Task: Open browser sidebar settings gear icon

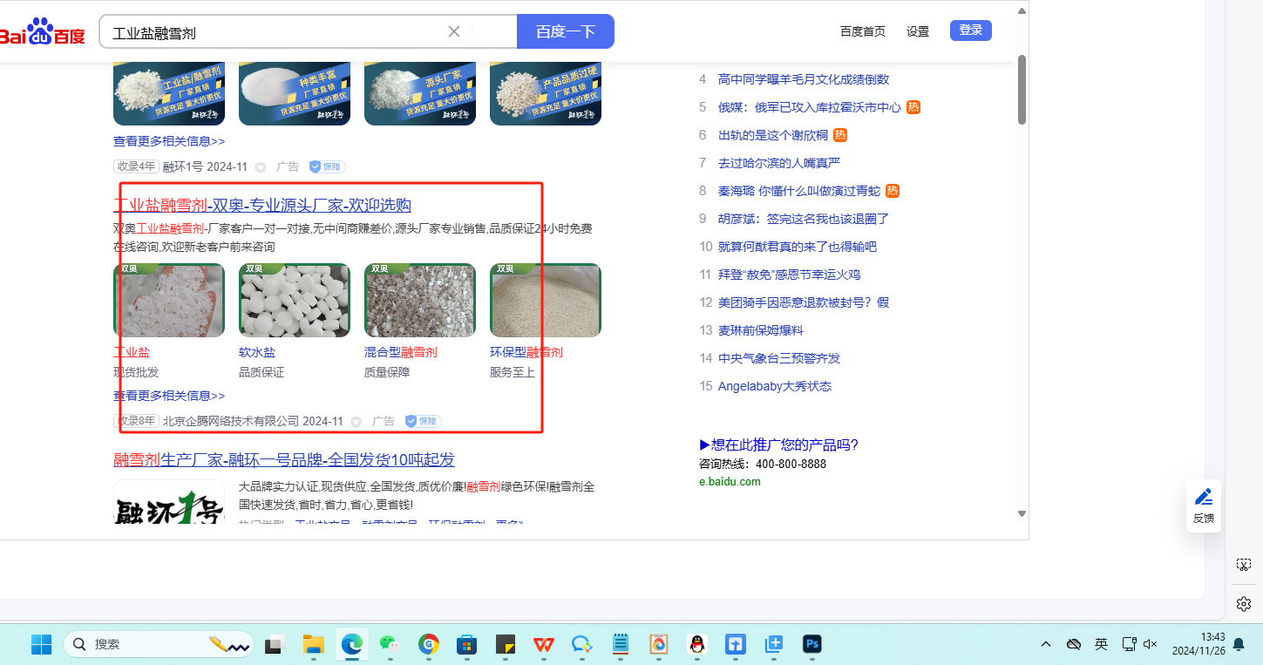Action: tap(1244, 604)
